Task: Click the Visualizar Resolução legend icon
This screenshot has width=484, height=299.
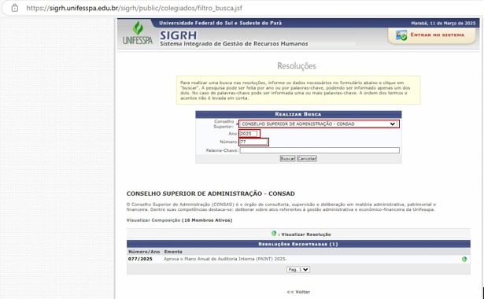Action: point(274,234)
